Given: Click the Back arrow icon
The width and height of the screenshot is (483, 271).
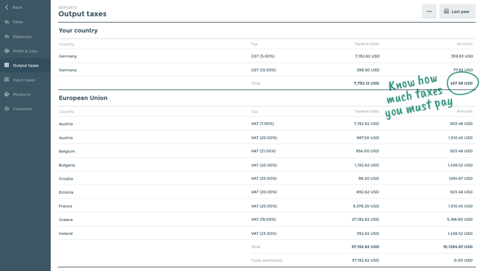Looking at the screenshot, I should tap(7, 8).
